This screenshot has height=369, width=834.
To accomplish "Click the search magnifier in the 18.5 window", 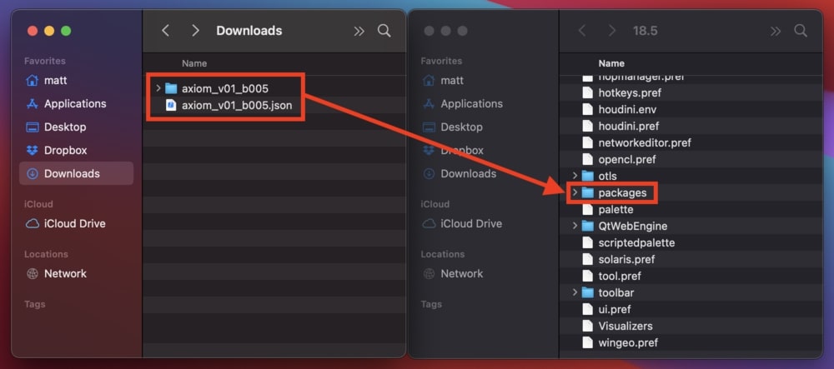I will pos(800,31).
